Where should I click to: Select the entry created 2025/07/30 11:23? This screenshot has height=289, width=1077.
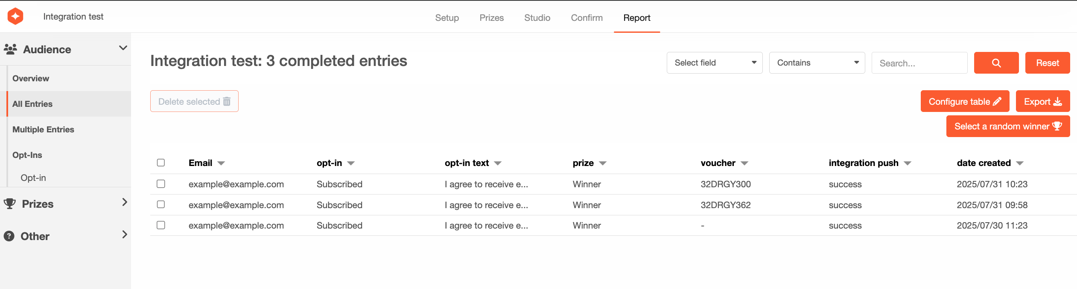click(161, 225)
